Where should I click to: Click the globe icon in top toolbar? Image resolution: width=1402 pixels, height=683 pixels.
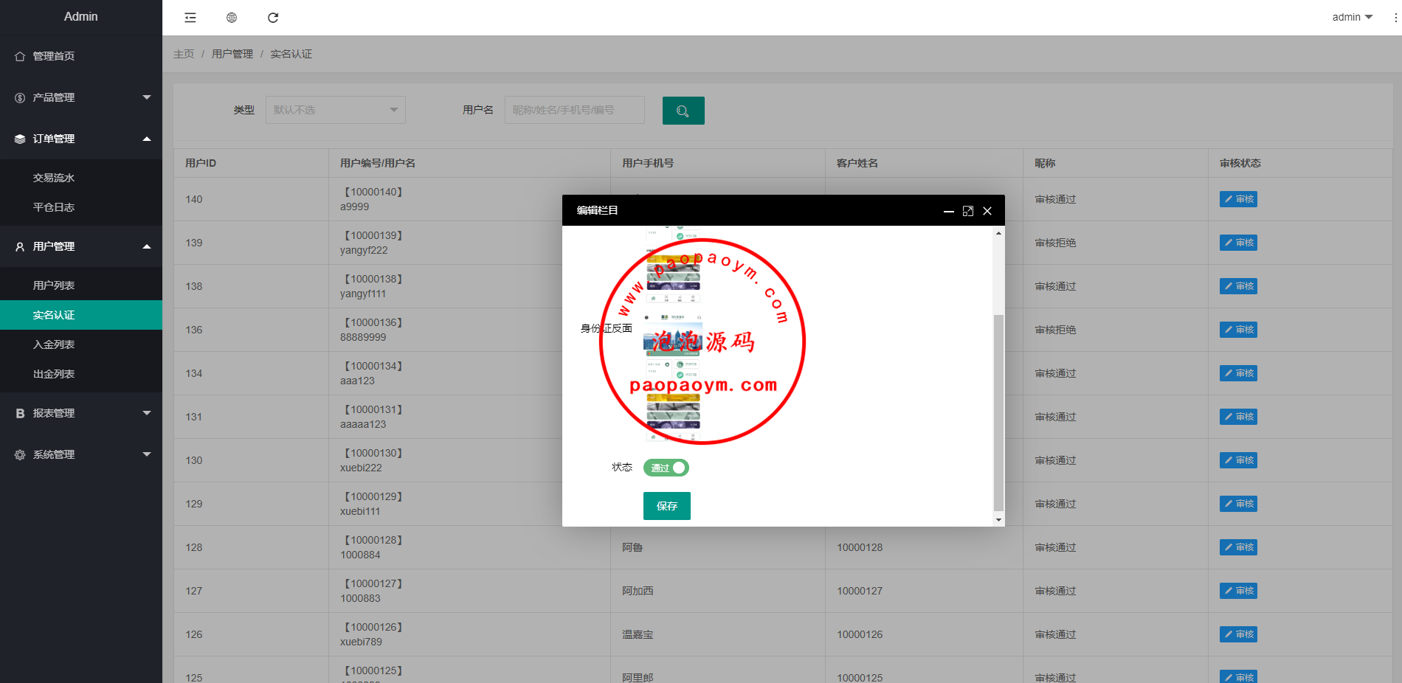[x=232, y=18]
